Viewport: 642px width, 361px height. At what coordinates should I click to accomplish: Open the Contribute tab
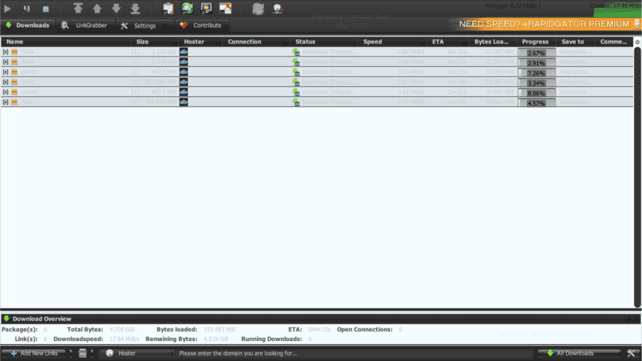point(201,25)
